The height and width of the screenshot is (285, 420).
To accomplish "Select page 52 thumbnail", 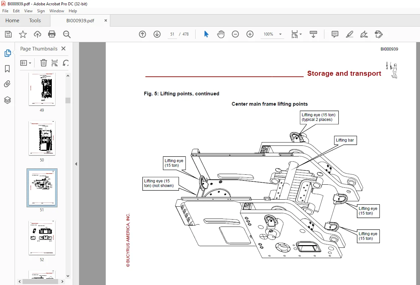I will point(42,238).
